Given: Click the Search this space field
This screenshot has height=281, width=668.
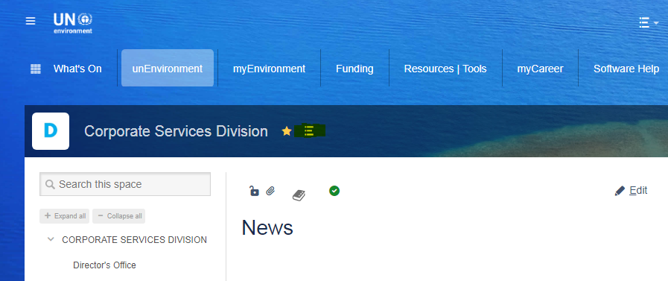Looking at the screenshot, I should point(125,184).
